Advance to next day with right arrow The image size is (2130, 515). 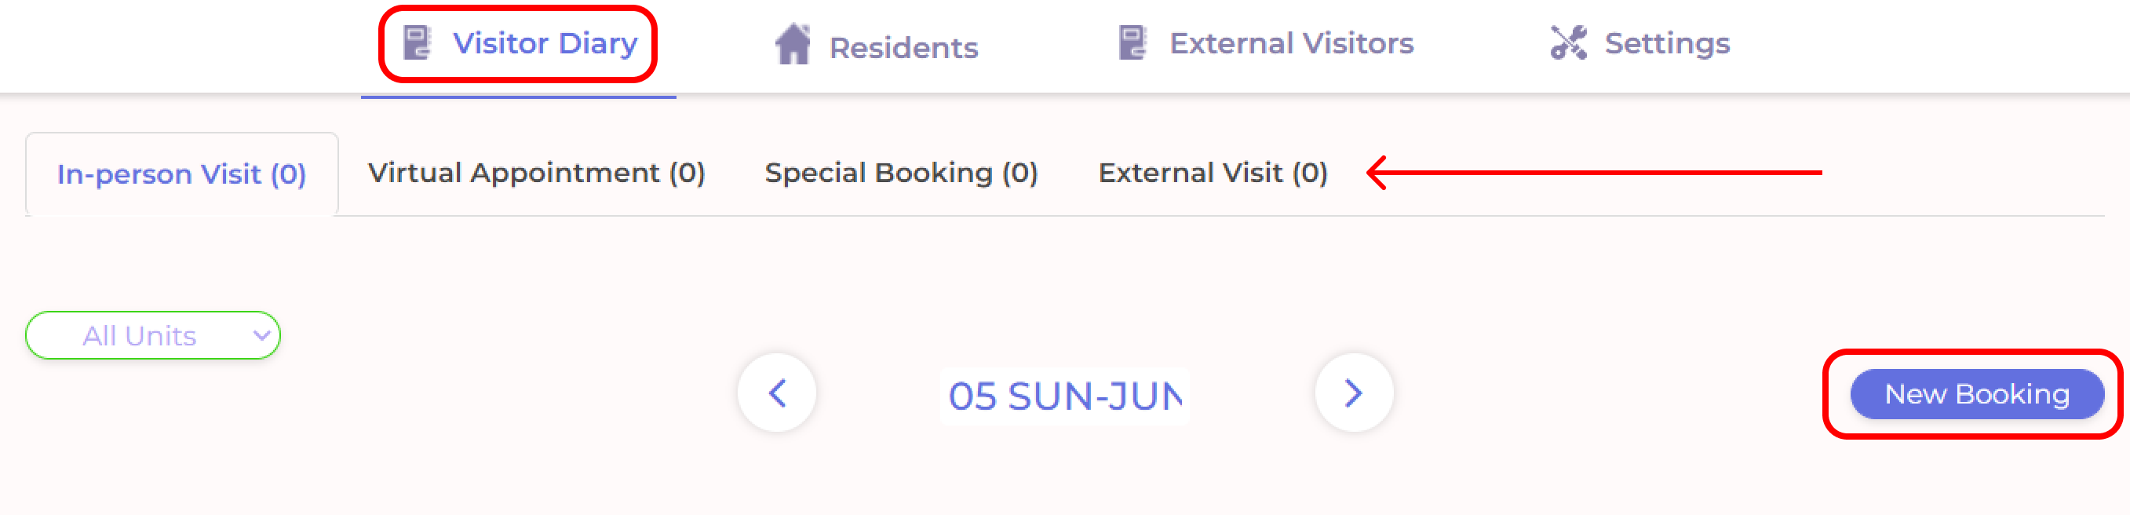pyautogui.click(x=1354, y=393)
